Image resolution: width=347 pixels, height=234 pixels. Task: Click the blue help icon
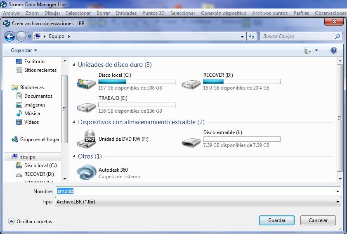(x=334, y=50)
